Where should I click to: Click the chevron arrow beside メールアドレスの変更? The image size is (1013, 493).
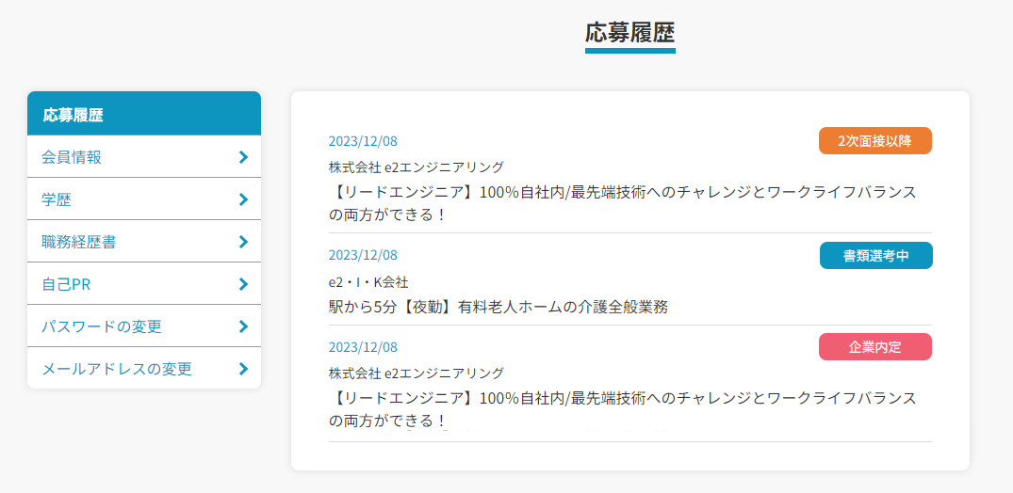click(243, 369)
